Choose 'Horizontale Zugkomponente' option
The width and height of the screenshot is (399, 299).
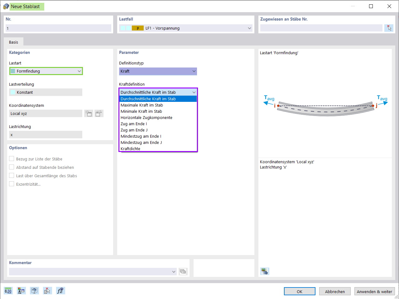158,117
